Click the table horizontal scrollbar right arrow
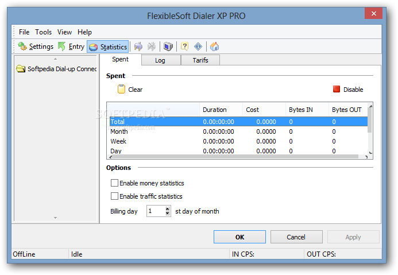398x275 pixels. click(x=366, y=157)
